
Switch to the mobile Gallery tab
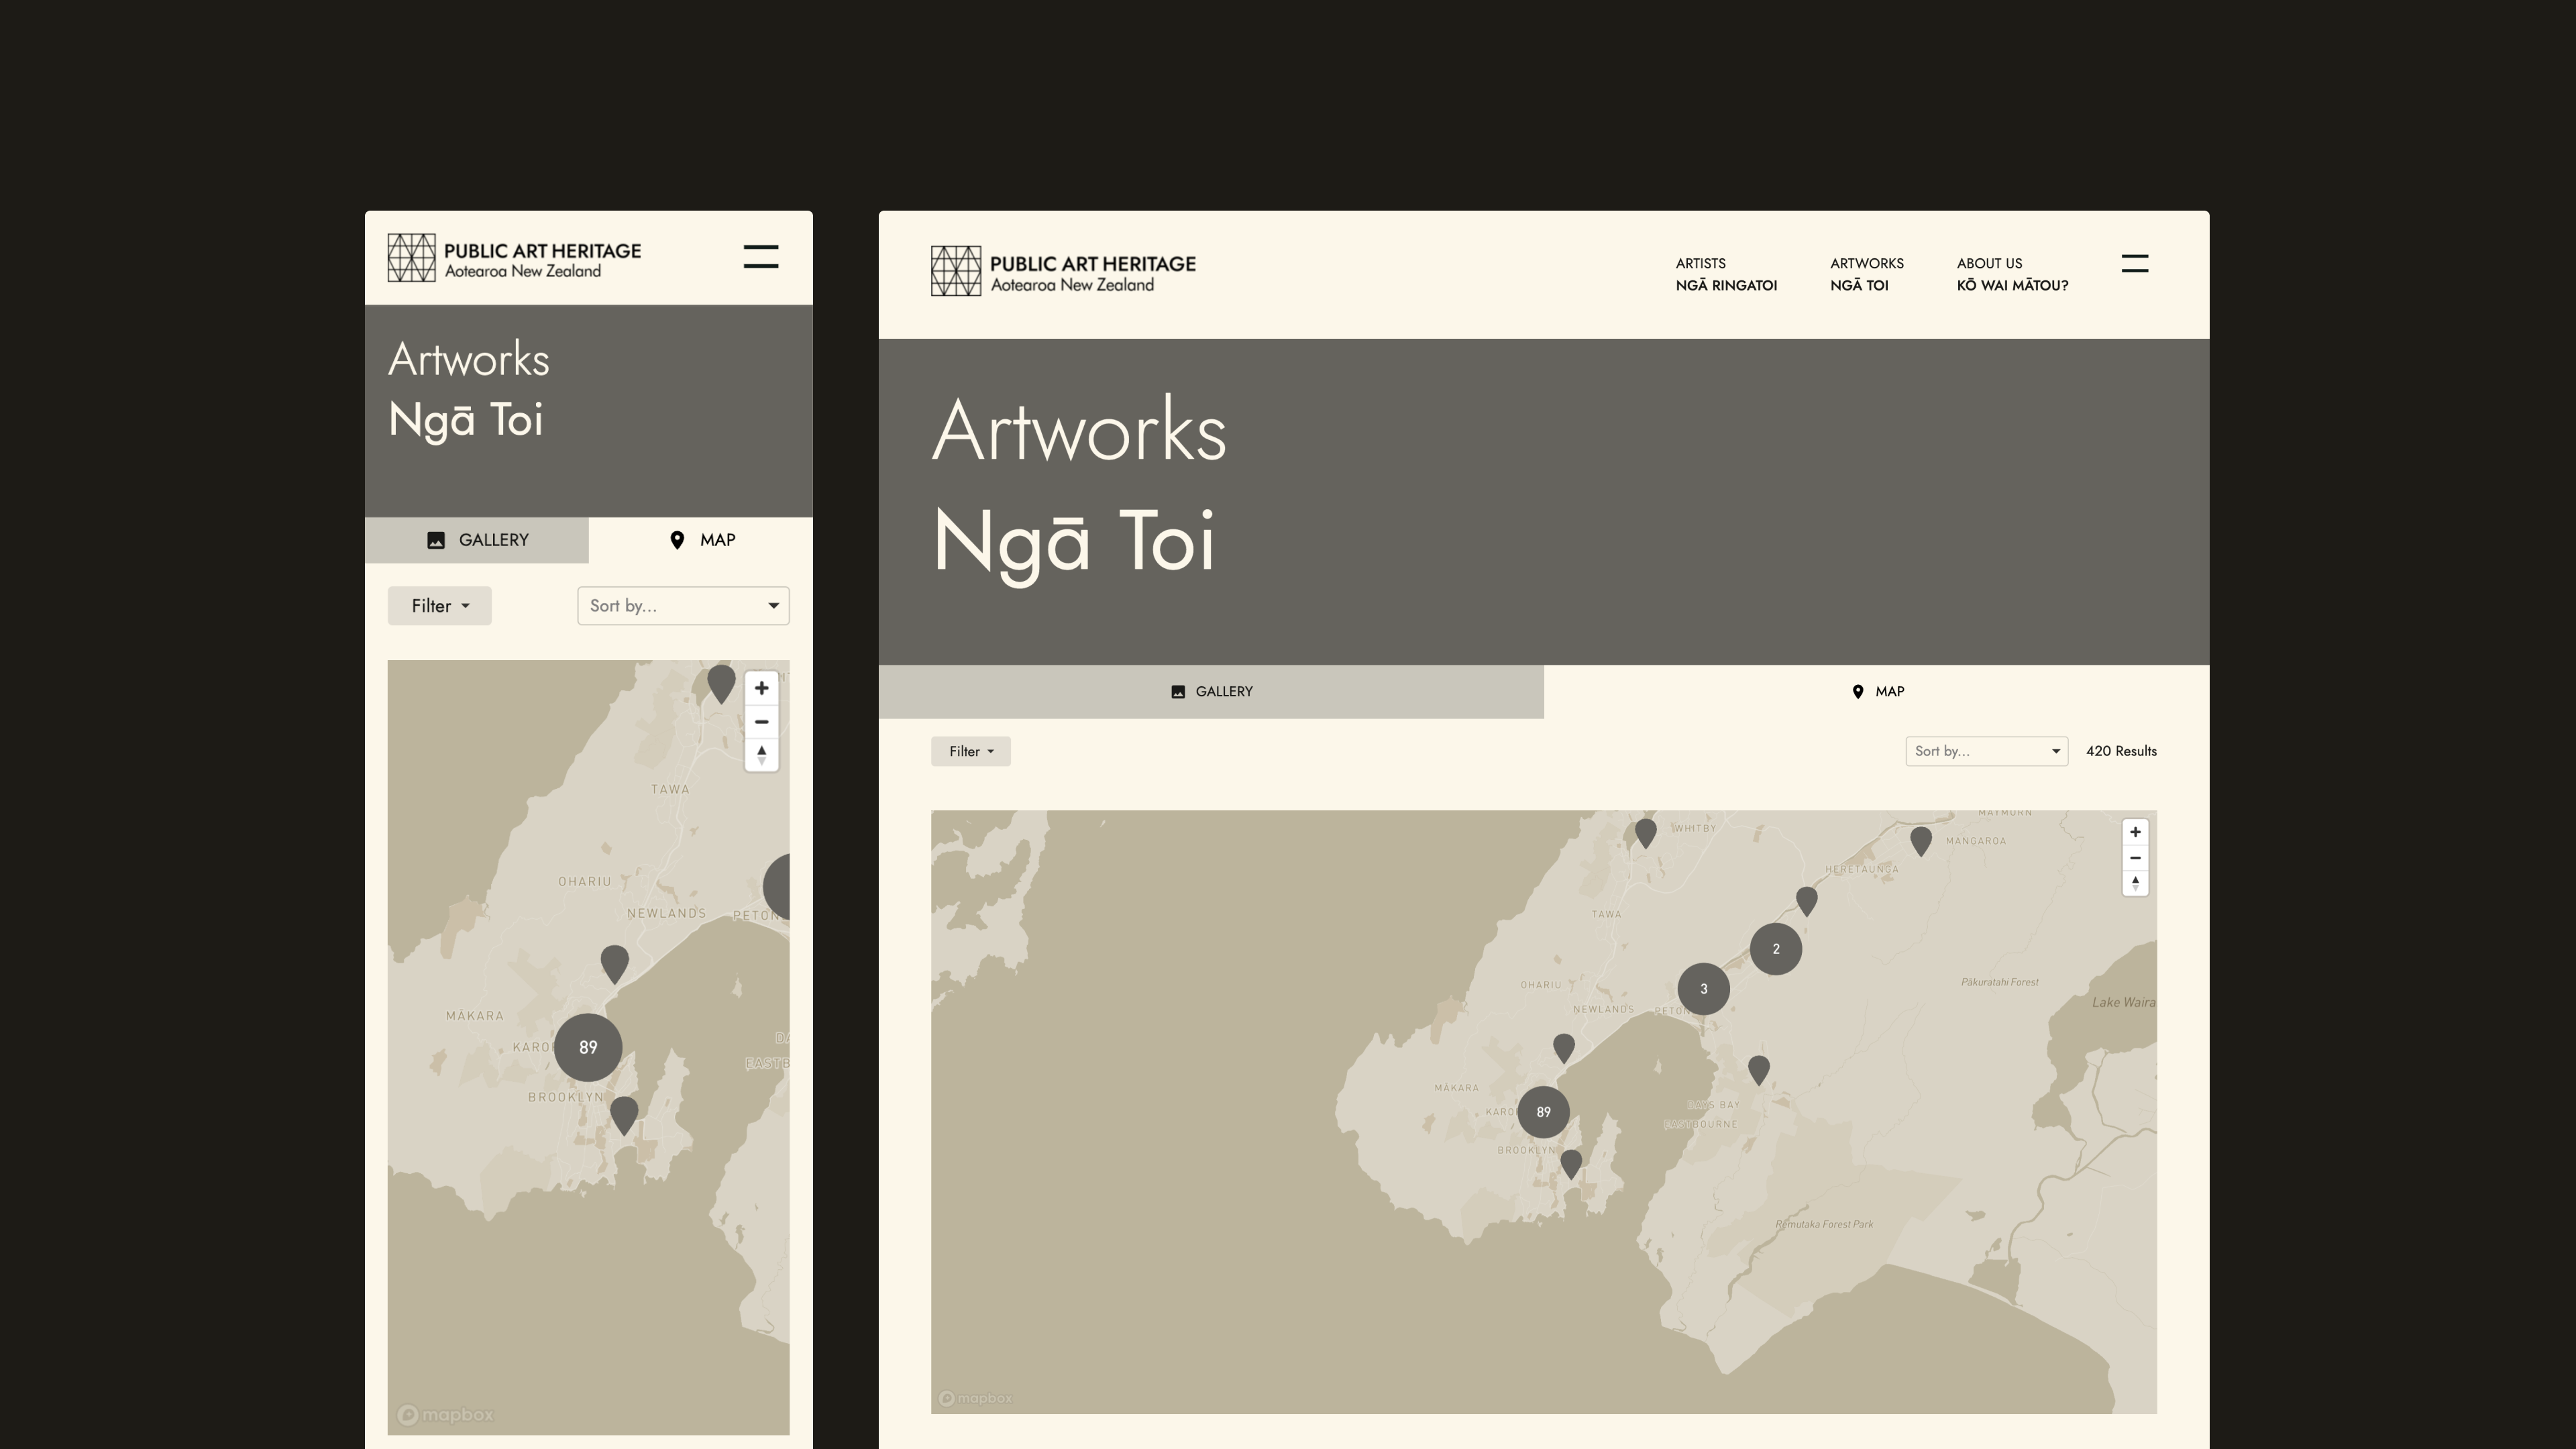click(x=477, y=540)
